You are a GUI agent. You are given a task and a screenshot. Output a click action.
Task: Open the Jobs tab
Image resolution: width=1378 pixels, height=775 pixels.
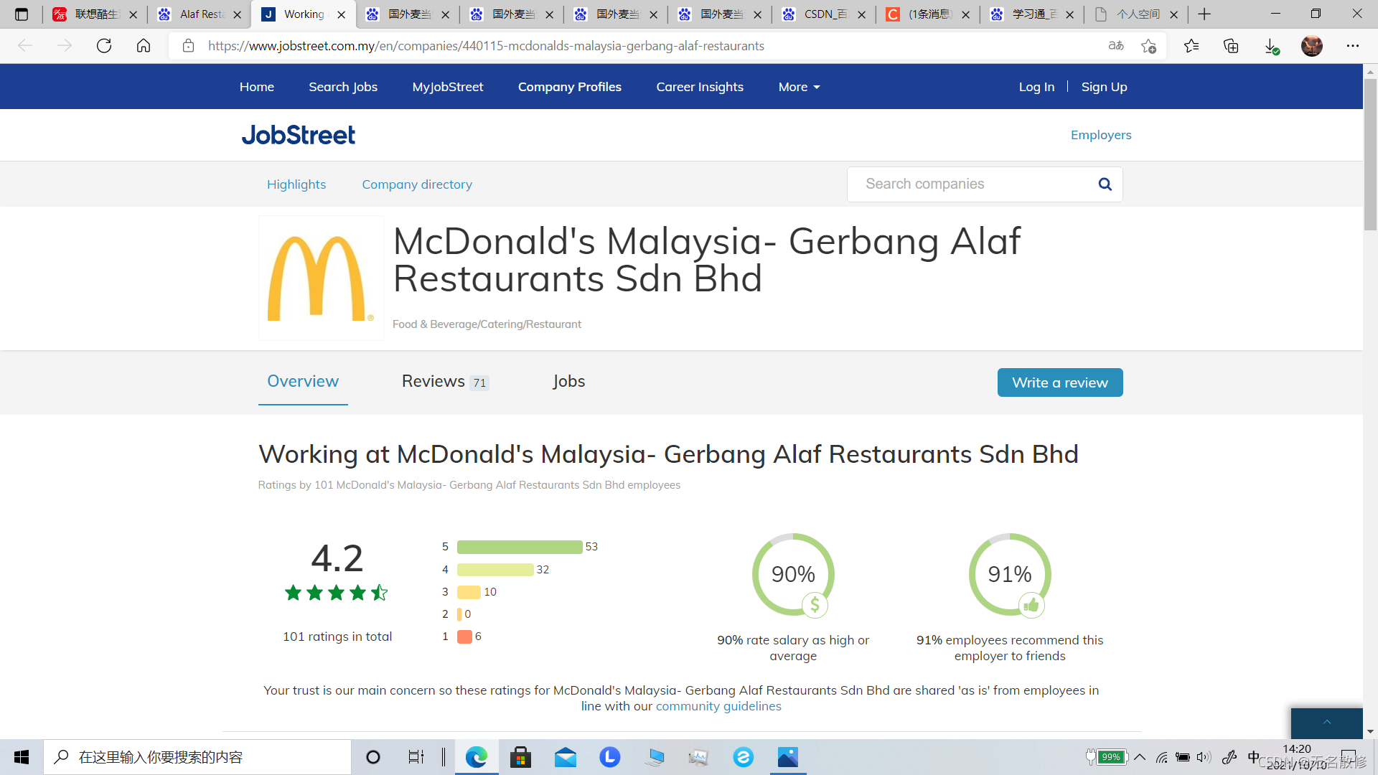pyautogui.click(x=568, y=382)
